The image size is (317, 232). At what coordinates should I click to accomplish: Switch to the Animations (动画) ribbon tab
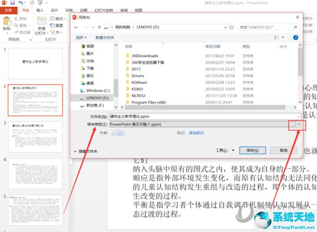click(83, 11)
